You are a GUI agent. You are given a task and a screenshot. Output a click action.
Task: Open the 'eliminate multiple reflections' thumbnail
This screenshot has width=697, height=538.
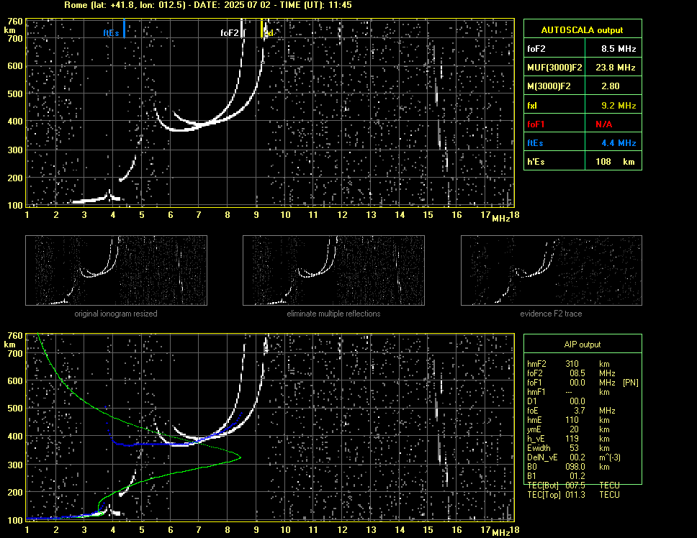(x=333, y=270)
